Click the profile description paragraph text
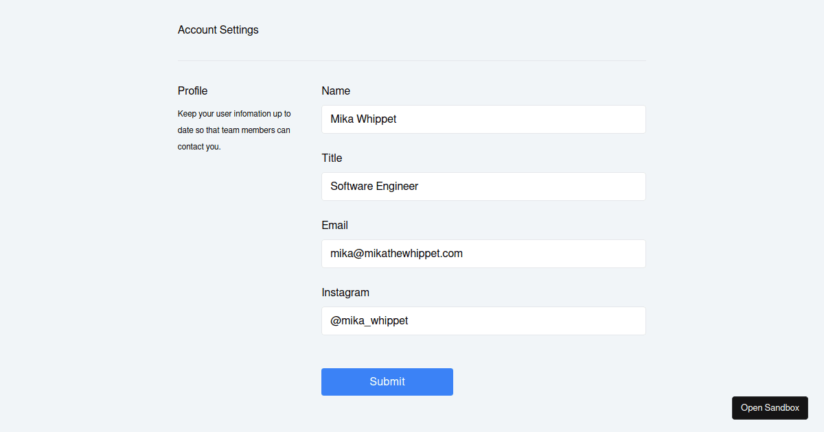Screen dimensions: 824x432 [x=233, y=130]
